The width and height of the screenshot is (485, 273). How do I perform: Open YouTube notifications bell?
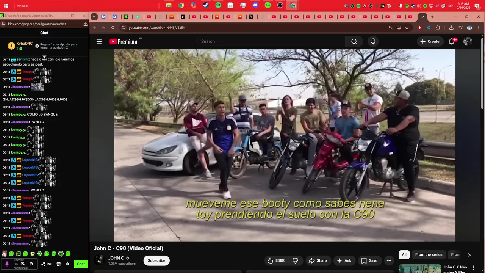click(x=451, y=42)
